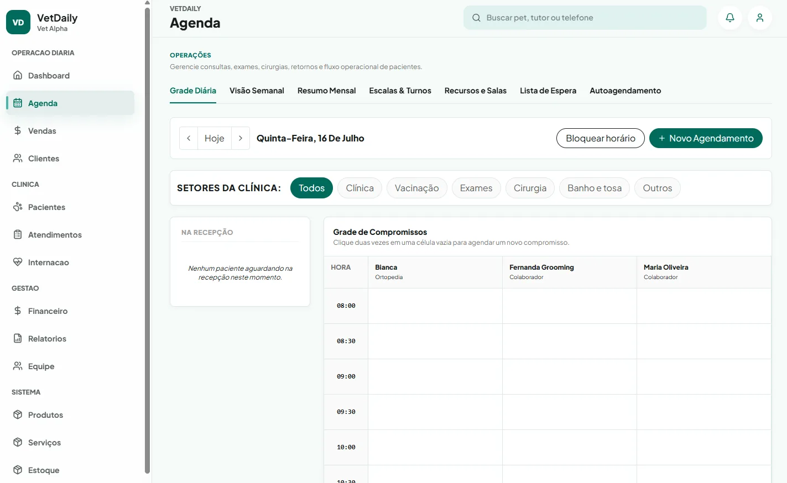
Task: Open Lista de Espera tab
Action: [548, 91]
